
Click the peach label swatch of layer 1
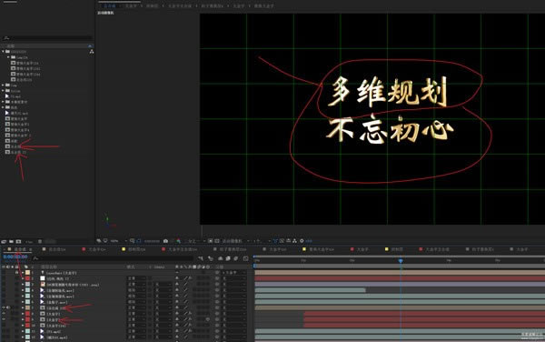pos(28,272)
